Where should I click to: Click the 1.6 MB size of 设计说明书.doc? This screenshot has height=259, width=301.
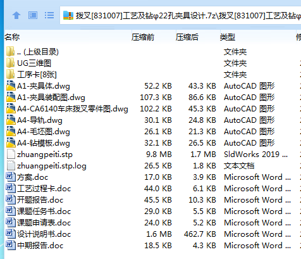(159, 234)
